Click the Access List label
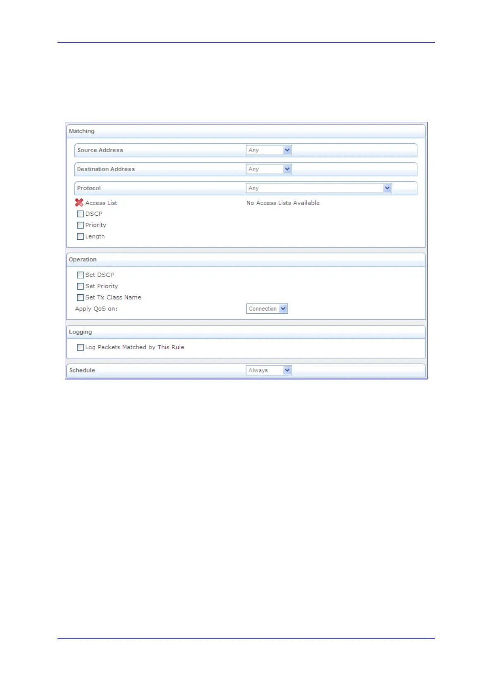Screen dimensions: 492x696 (101, 203)
